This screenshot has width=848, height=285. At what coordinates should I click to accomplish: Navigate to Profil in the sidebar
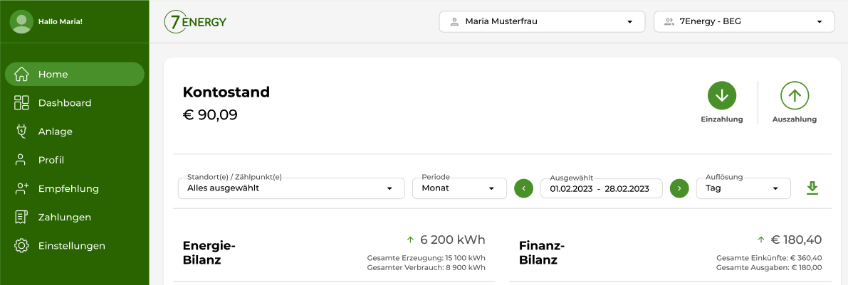click(x=51, y=160)
